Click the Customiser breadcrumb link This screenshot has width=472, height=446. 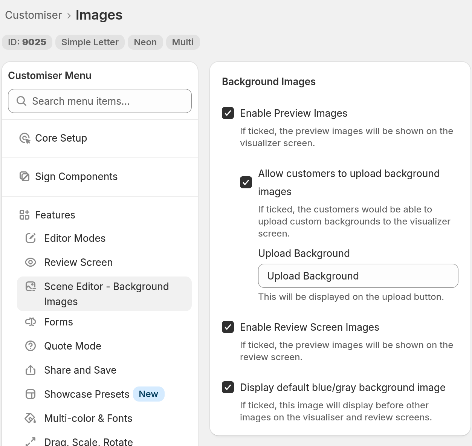click(x=33, y=15)
